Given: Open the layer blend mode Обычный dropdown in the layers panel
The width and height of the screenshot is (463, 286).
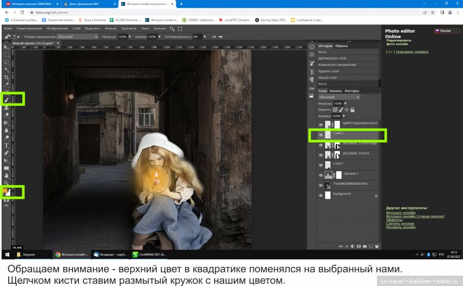Looking at the screenshot, I should point(339,97).
